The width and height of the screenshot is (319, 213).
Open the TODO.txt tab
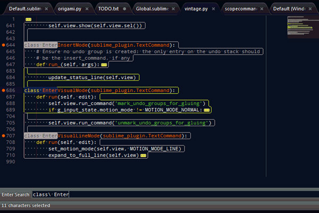point(108,9)
